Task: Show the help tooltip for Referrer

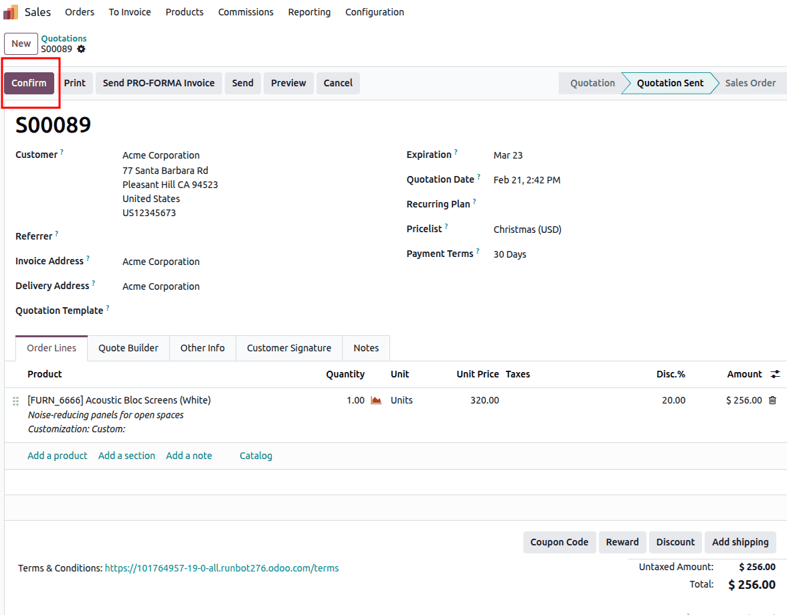Action: (57, 233)
